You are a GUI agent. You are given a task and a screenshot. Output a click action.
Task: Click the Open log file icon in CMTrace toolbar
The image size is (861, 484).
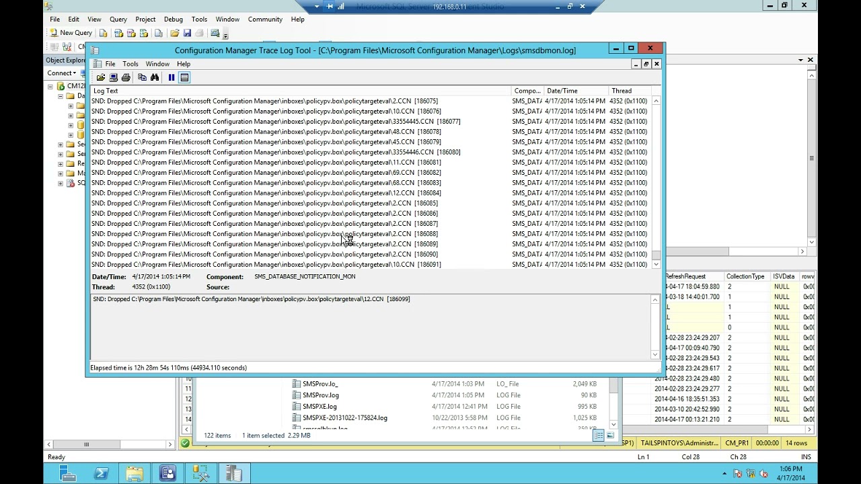[x=101, y=77]
